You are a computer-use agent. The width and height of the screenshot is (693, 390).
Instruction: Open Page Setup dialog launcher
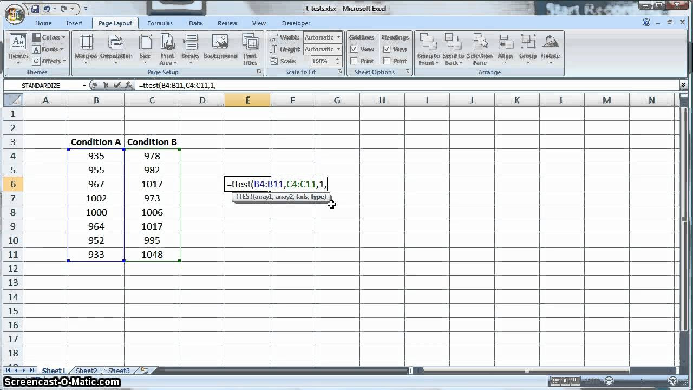pyautogui.click(x=259, y=72)
